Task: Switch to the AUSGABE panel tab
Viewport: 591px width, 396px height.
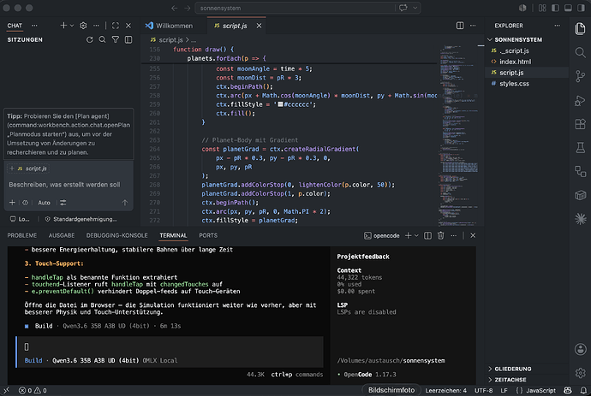Action: 62,236
